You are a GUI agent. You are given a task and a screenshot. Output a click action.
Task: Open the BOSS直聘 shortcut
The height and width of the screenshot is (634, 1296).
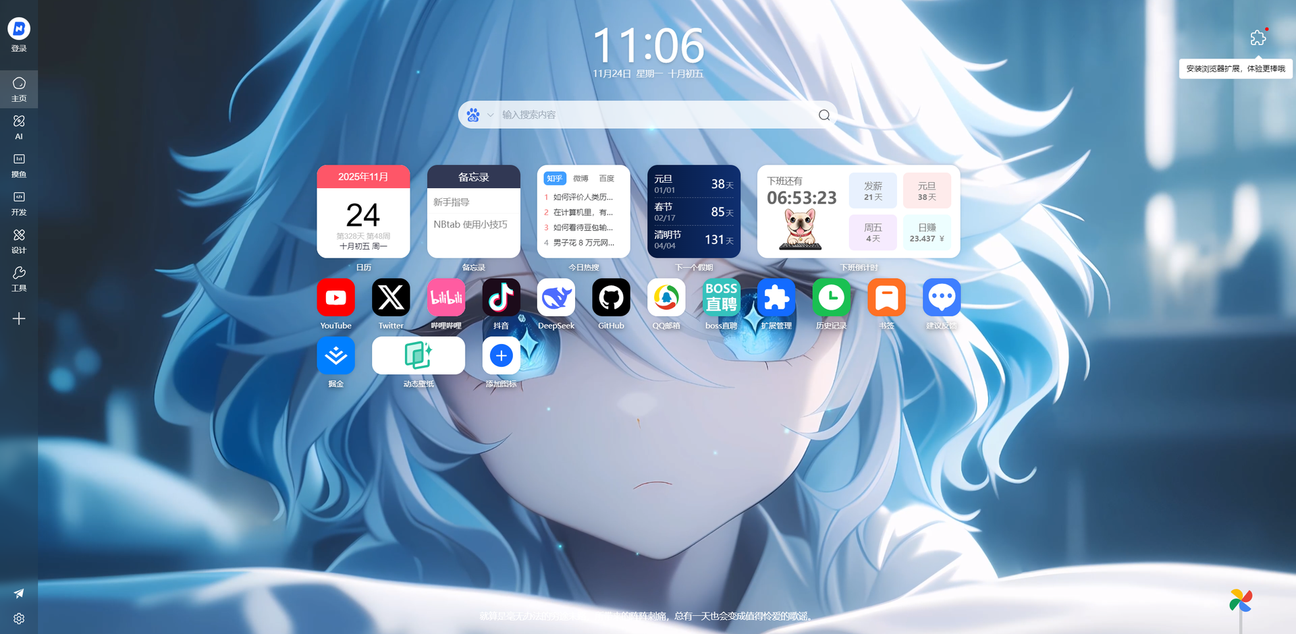point(721,297)
